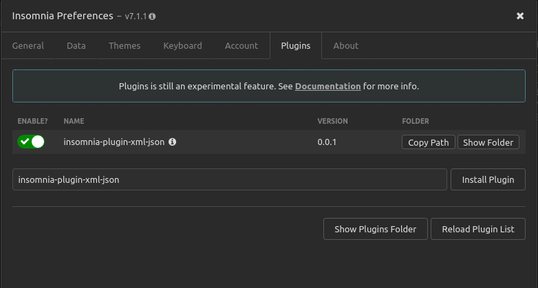Viewport: 538px width, 288px height.
Task: Select the Plugins tab
Action: coord(296,45)
